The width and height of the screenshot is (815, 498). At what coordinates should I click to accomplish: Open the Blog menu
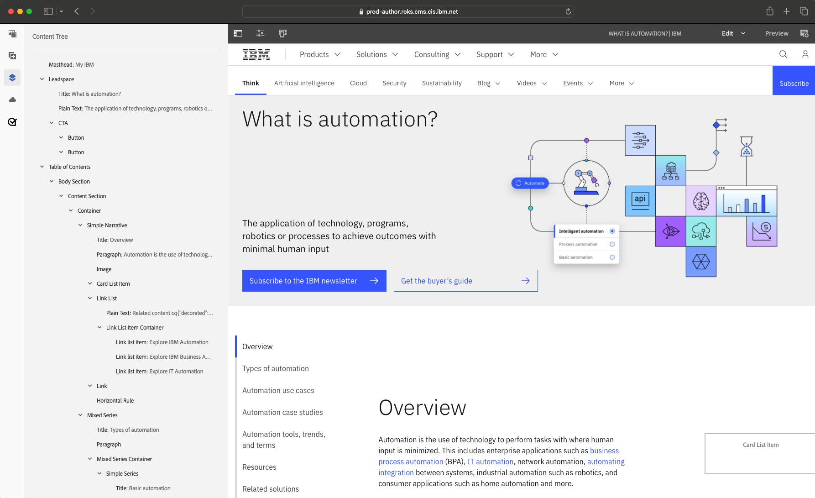pyautogui.click(x=489, y=83)
